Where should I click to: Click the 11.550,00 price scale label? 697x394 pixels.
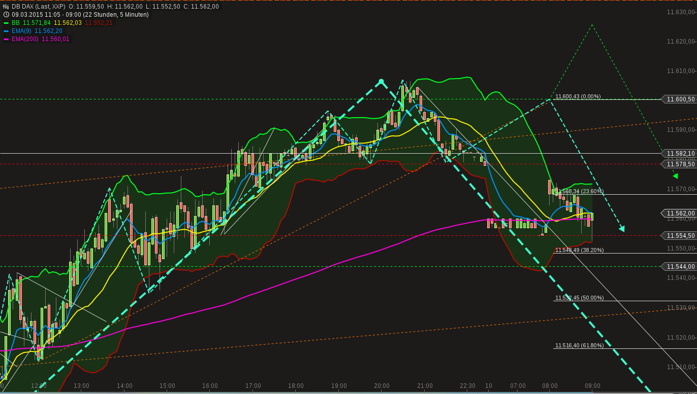(x=681, y=248)
